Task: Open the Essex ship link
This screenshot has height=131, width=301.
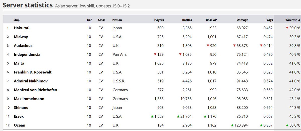Action: click(19, 116)
